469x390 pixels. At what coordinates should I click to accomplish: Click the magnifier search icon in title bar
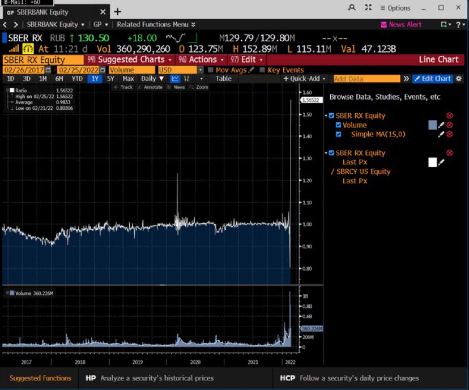pos(352,7)
